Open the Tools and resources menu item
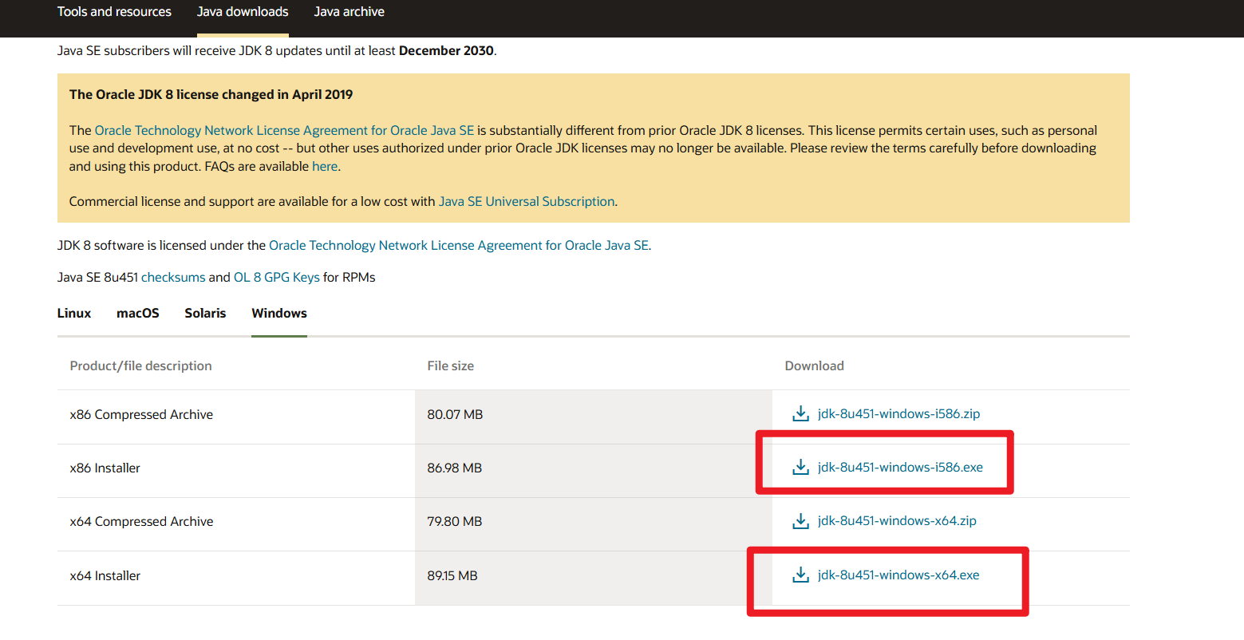This screenshot has width=1244, height=640. click(114, 11)
